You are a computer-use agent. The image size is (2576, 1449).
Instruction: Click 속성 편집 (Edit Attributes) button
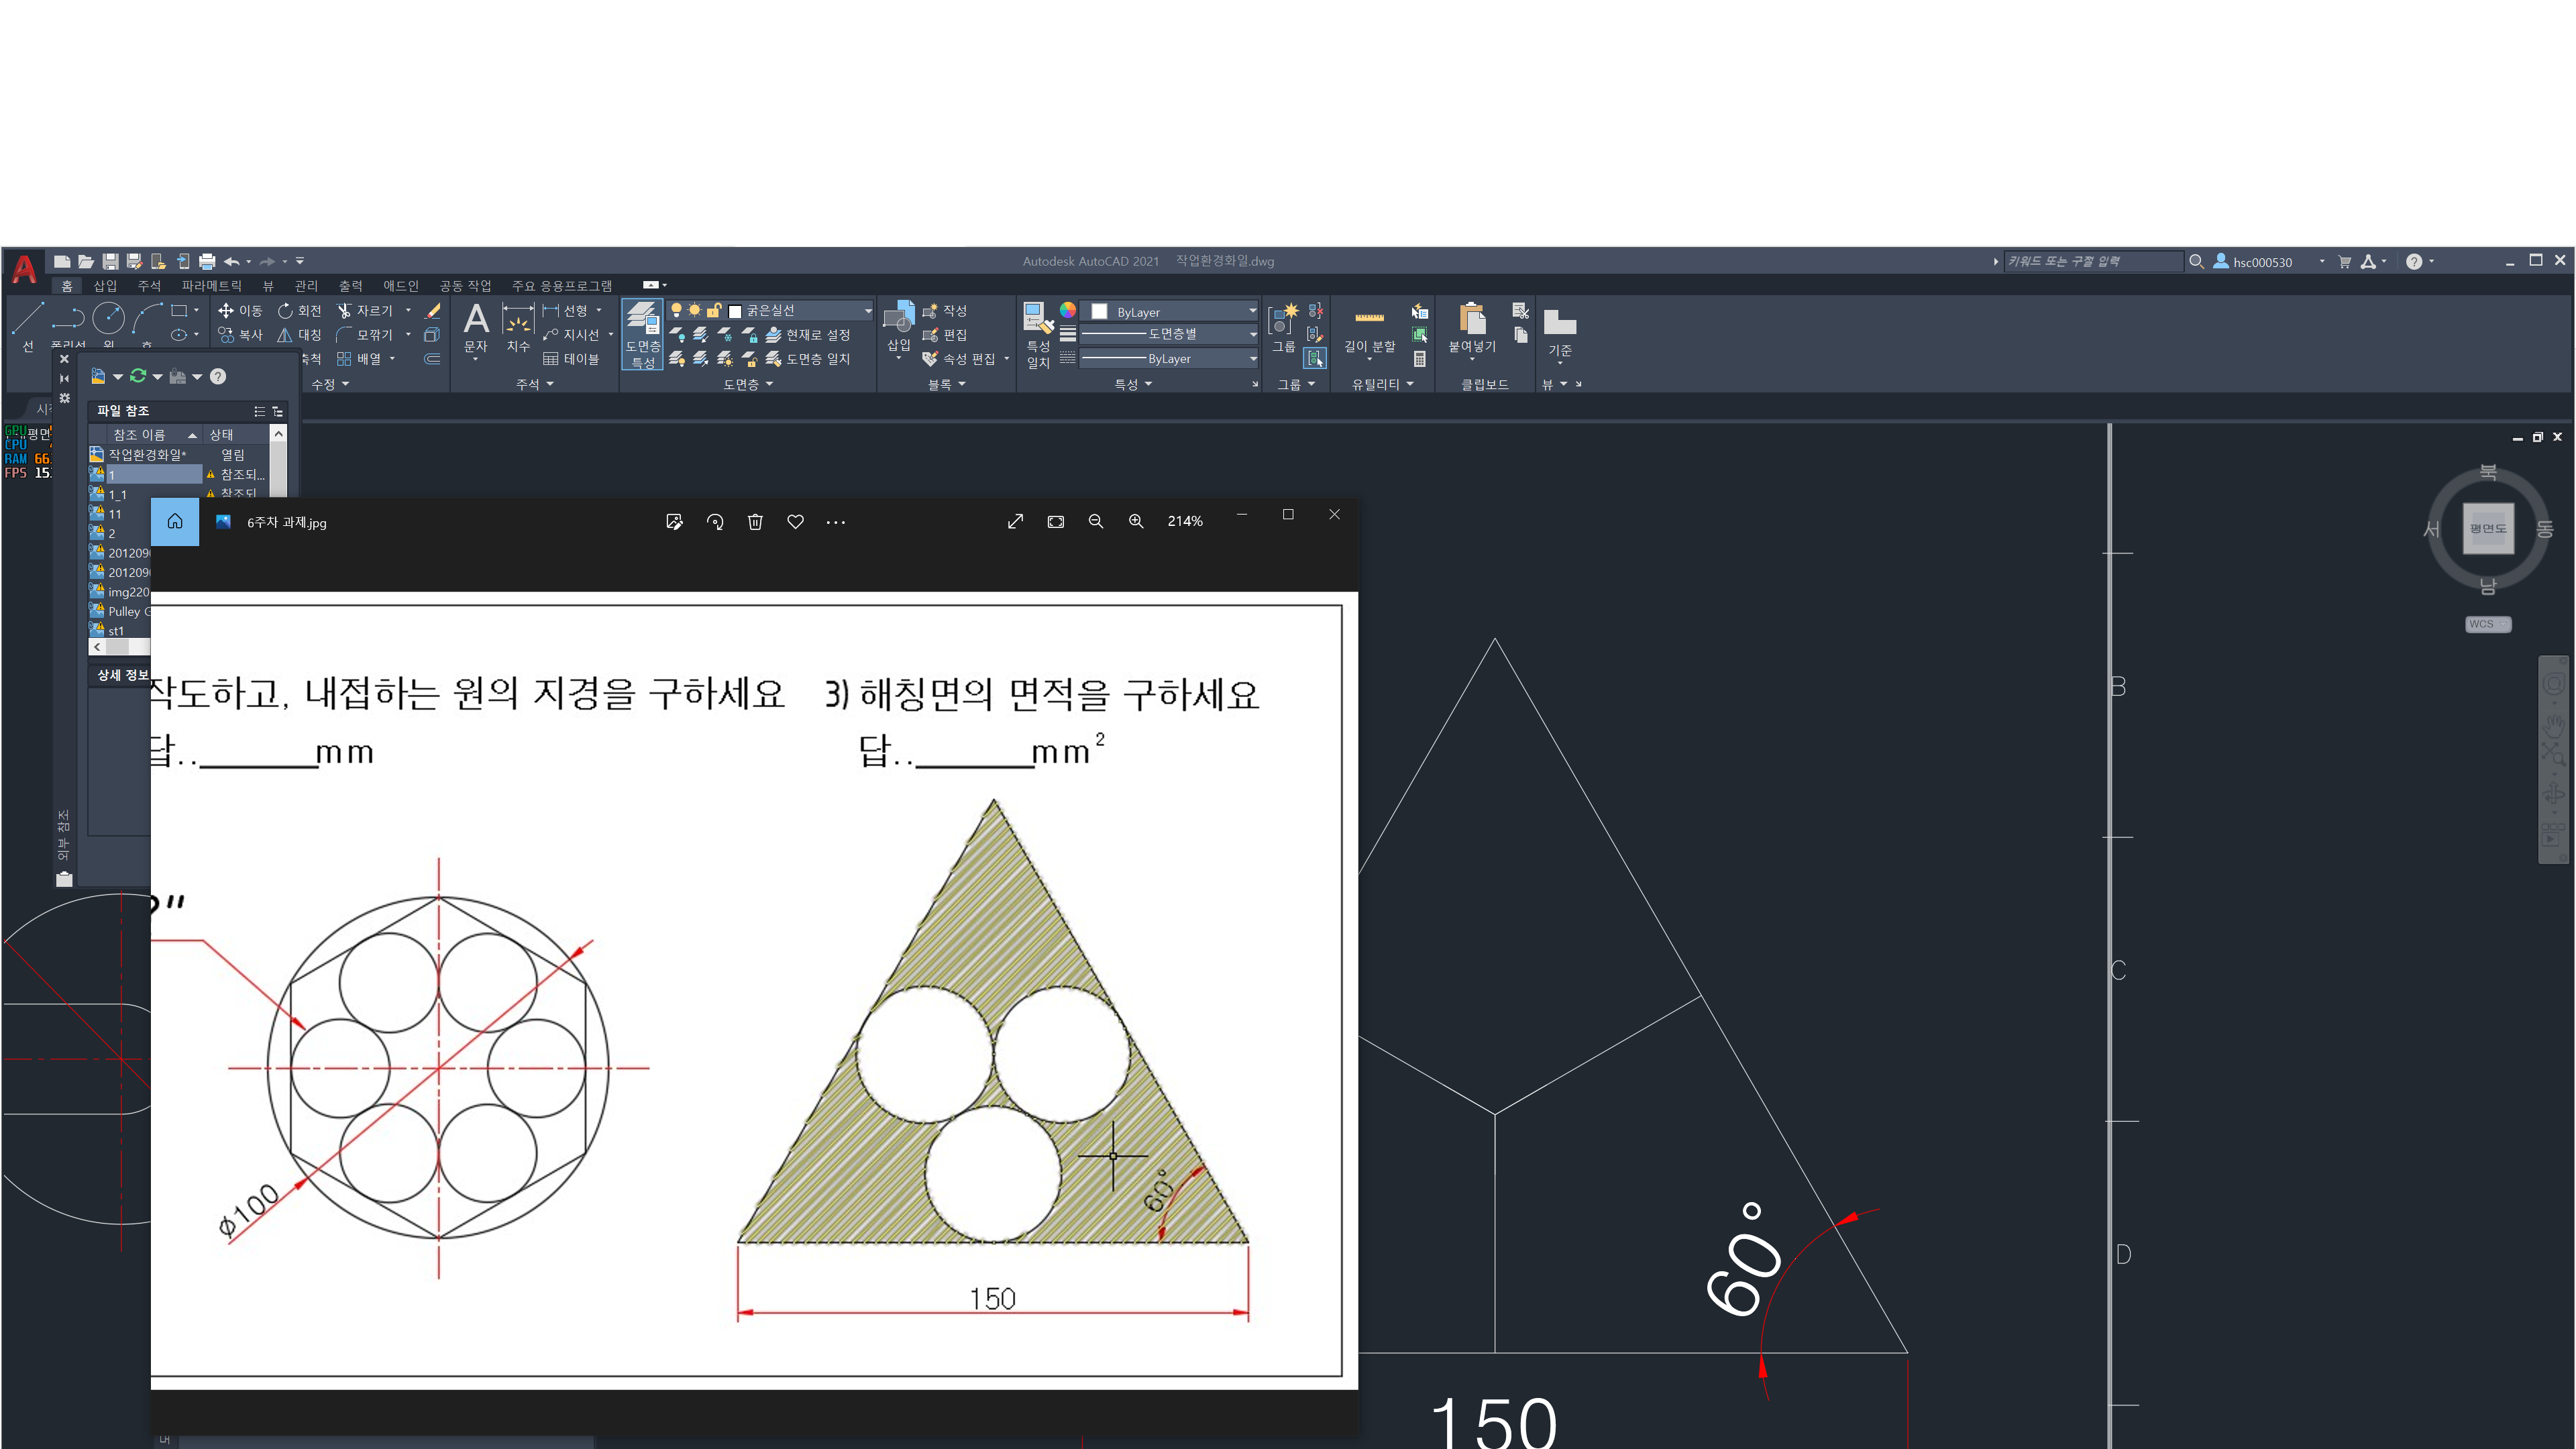958,359
